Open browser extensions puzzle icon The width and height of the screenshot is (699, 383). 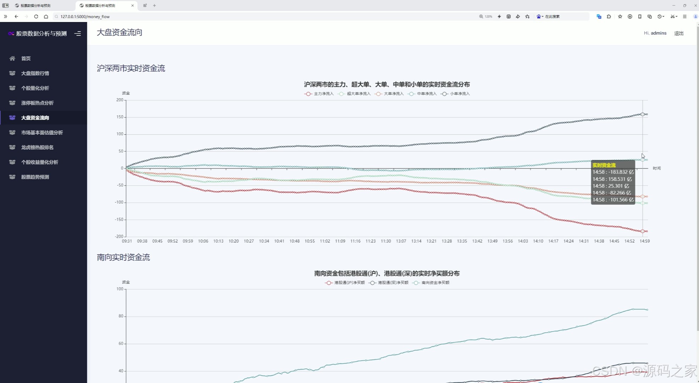[x=609, y=17]
